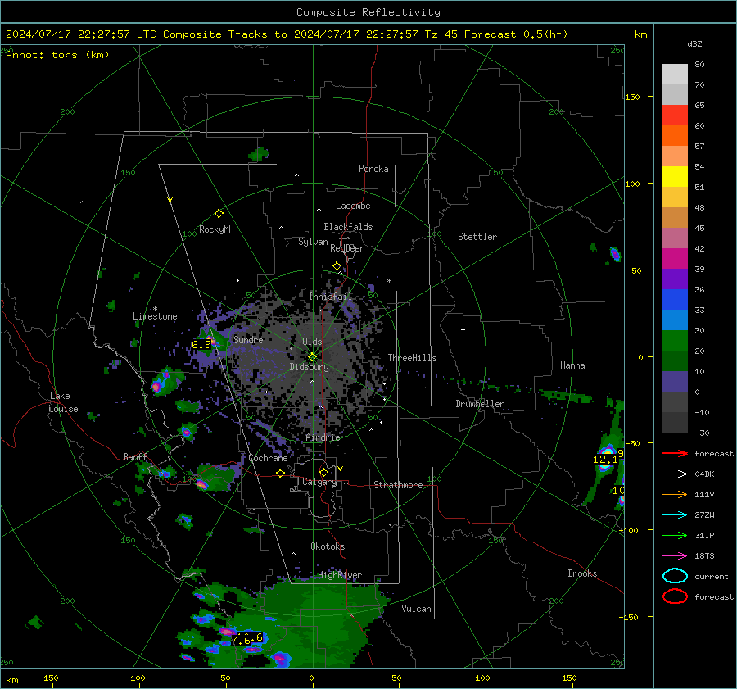Click the Olds label
The height and width of the screenshot is (689, 737).
312,342
